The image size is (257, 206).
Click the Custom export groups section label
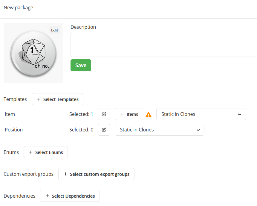(28, 174)
